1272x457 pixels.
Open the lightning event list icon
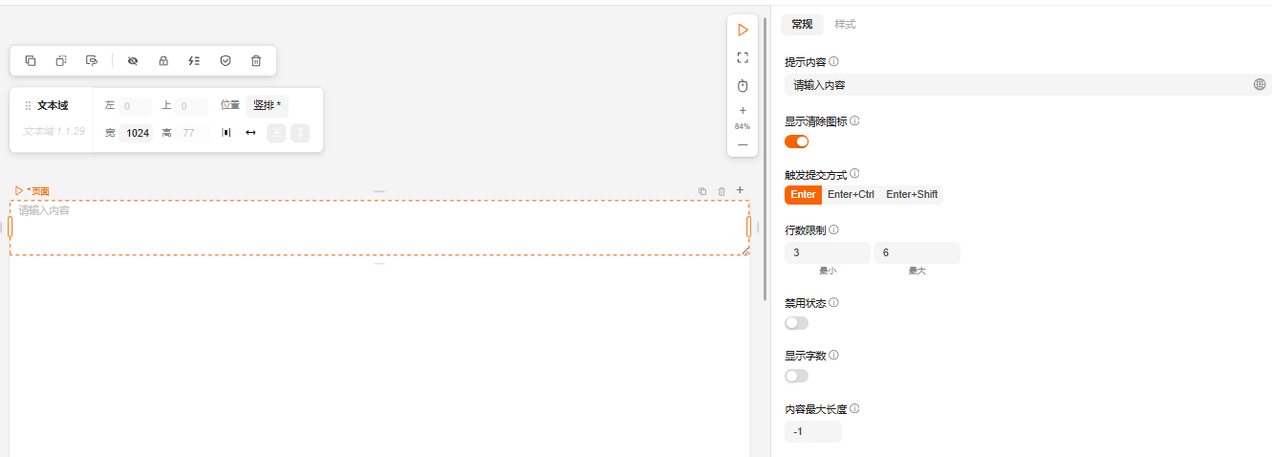pos(194,60)
